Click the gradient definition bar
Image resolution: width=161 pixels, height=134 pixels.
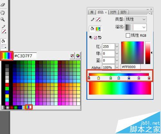(119, 75)
